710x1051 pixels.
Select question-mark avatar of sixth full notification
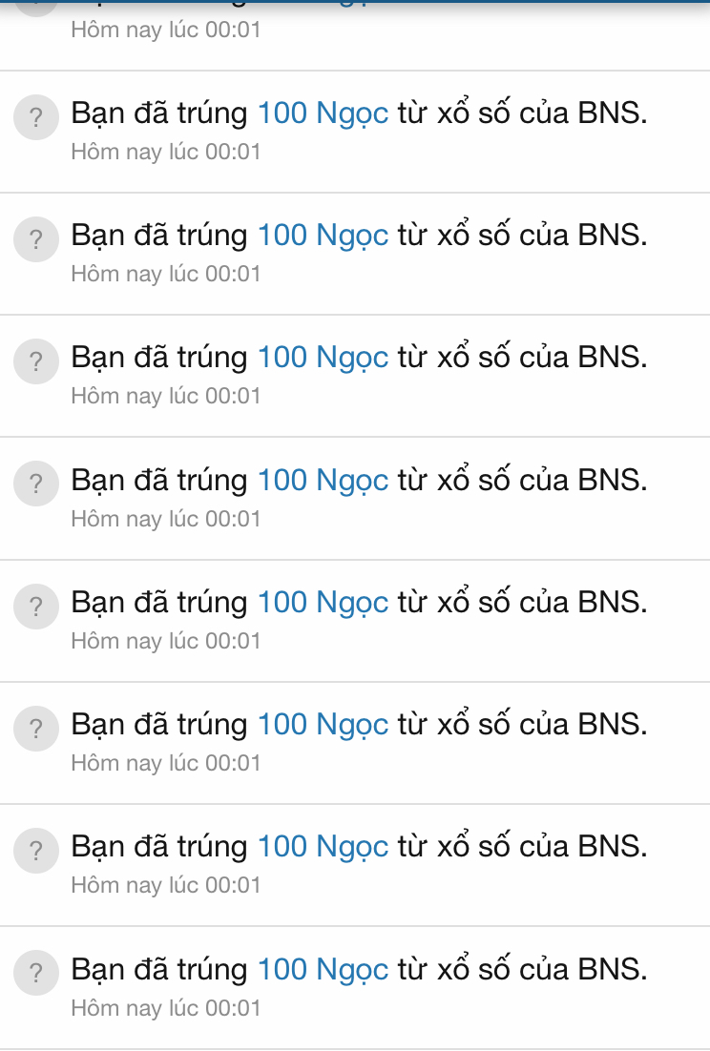(36, 730)
